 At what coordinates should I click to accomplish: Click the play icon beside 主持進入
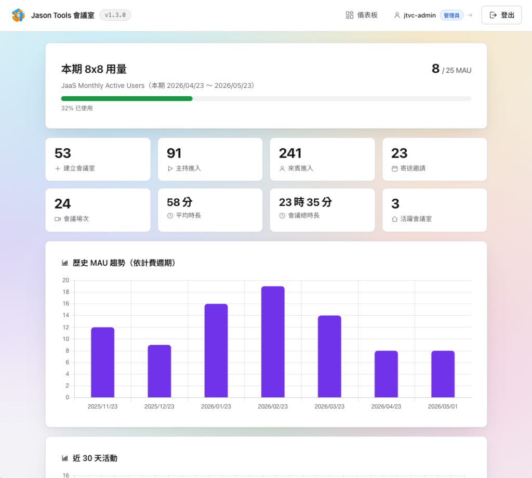pyautogui.click(x=170, y=169)
